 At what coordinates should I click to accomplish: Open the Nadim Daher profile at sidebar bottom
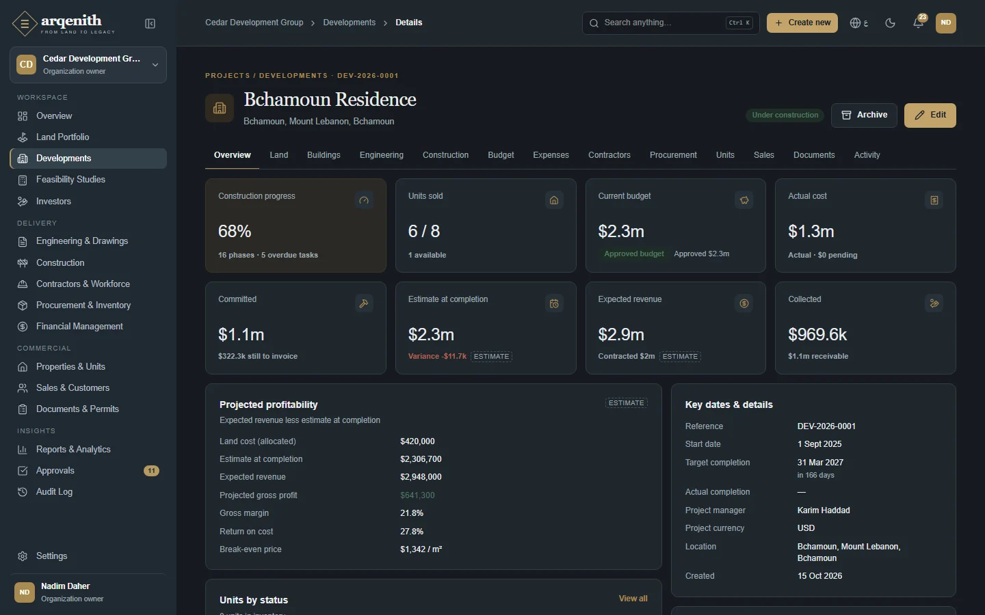pyautogui.click(x=88, y=592)
